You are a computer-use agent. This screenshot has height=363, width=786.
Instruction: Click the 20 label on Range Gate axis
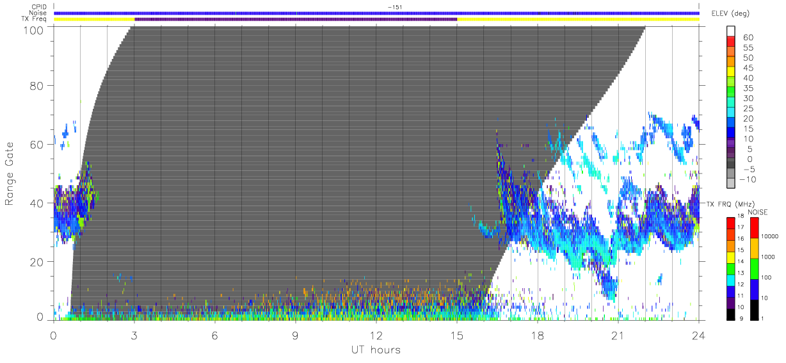[37, 262]
